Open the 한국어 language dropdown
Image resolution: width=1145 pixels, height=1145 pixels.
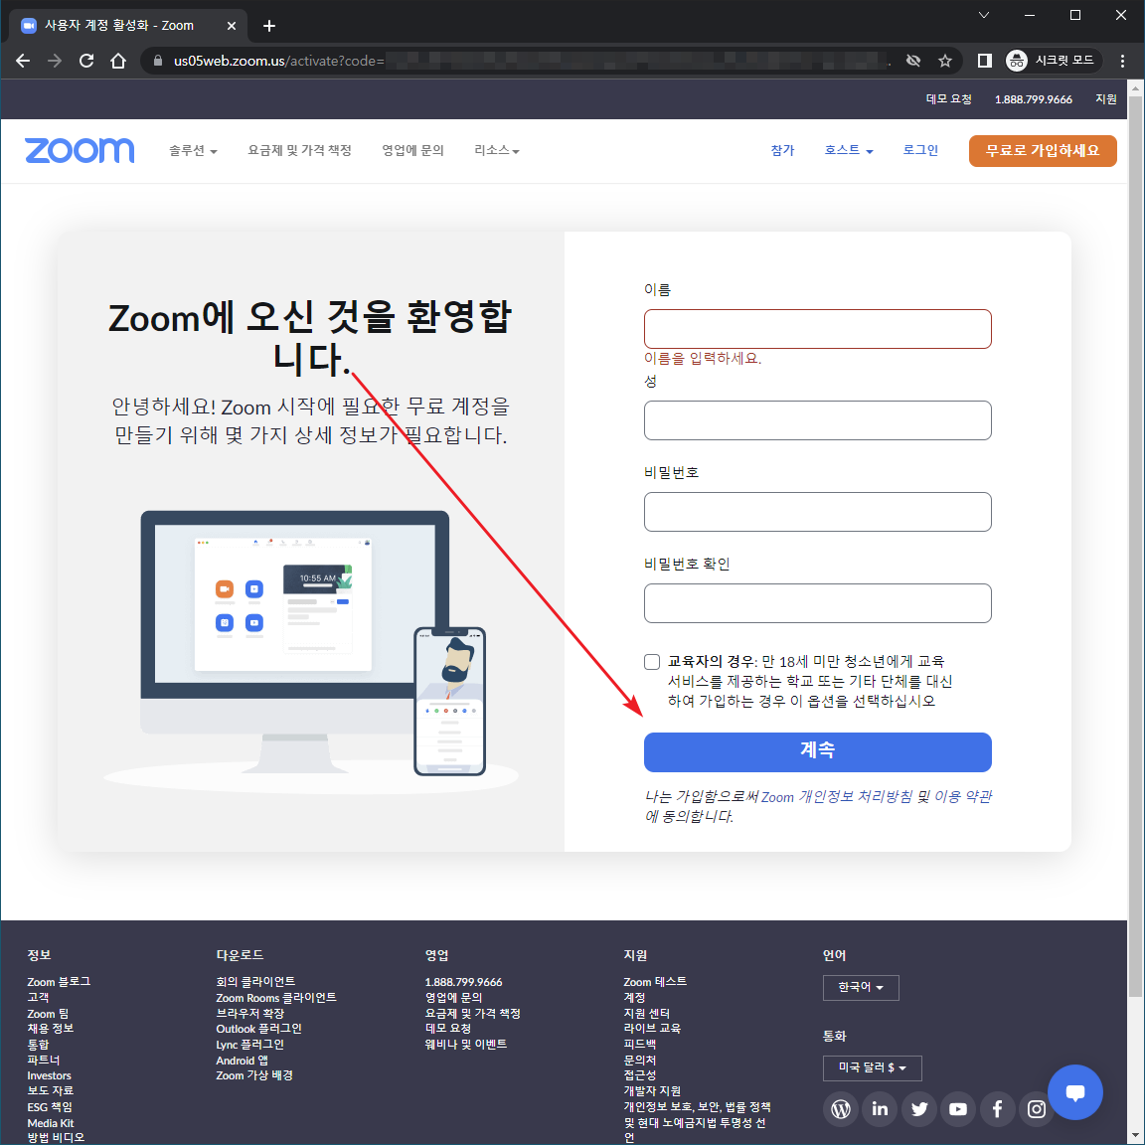(x=860, y=987)
